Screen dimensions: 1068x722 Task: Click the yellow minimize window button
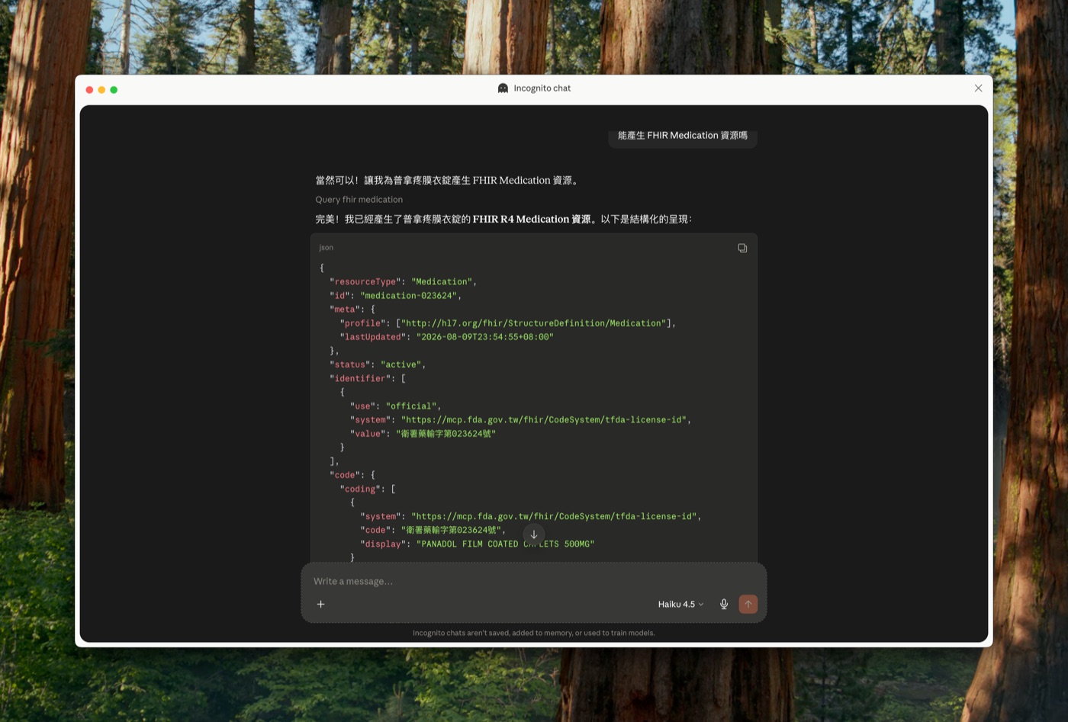[x=101, y=90]
